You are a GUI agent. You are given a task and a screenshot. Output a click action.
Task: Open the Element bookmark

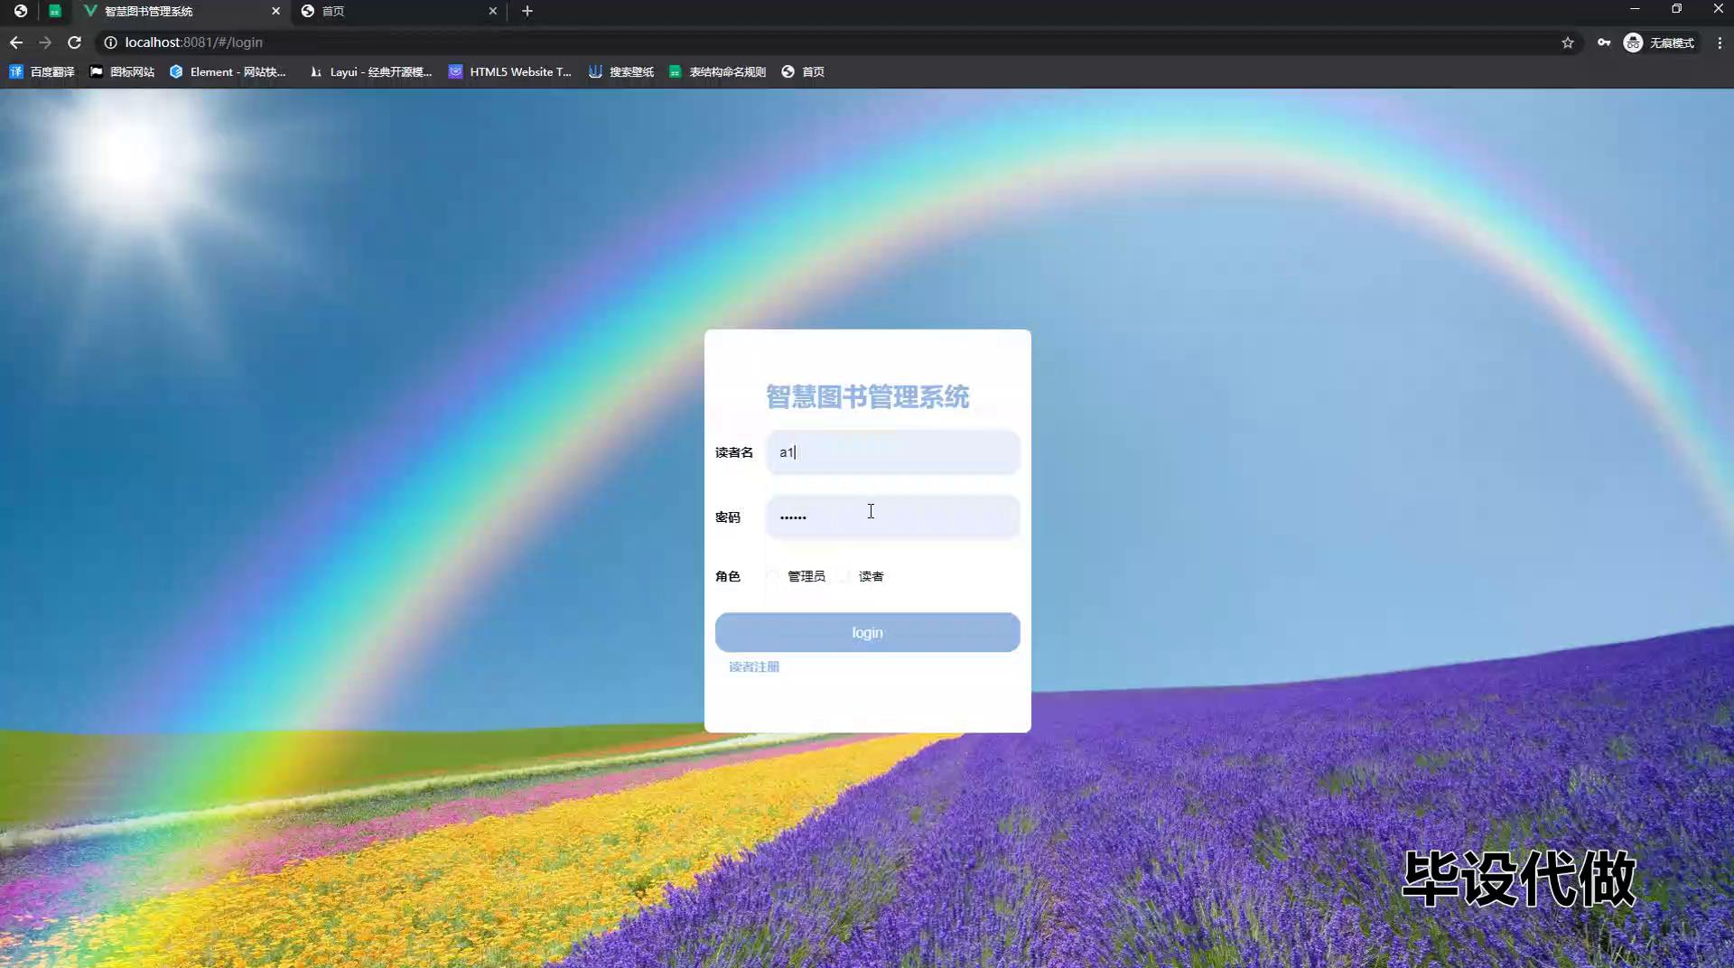tap(228, 71)
